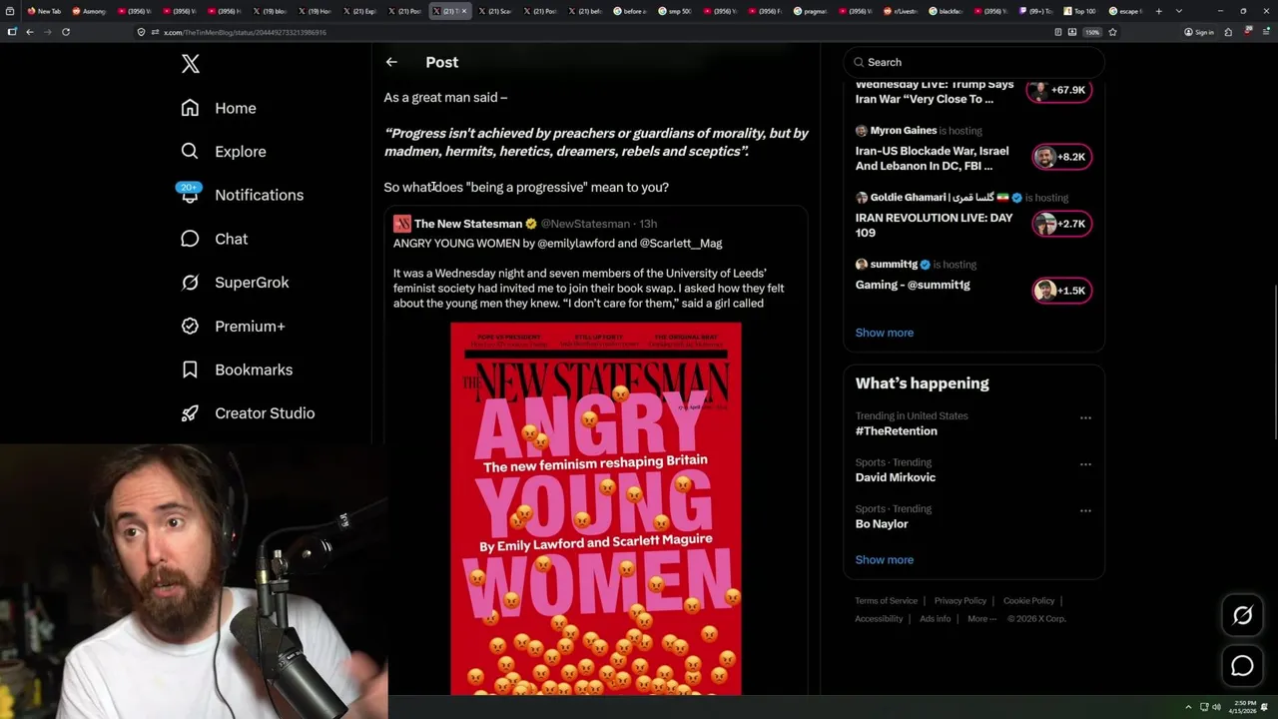The height and width of the screenshot is (719, 1278).
Task: Click the +67.9K listeners badge
Action: 1059,90
